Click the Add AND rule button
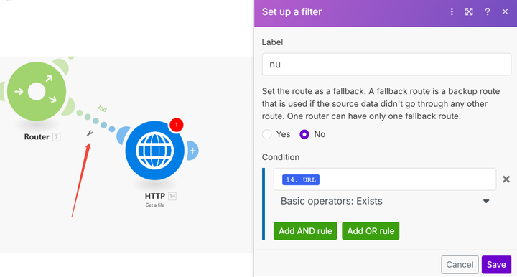Screen dimensions: 517x277 point(305,231)
